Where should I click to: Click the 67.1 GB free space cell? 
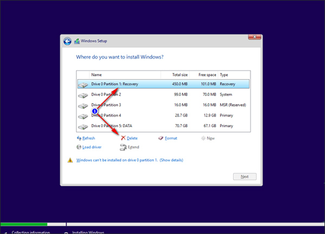210,126
